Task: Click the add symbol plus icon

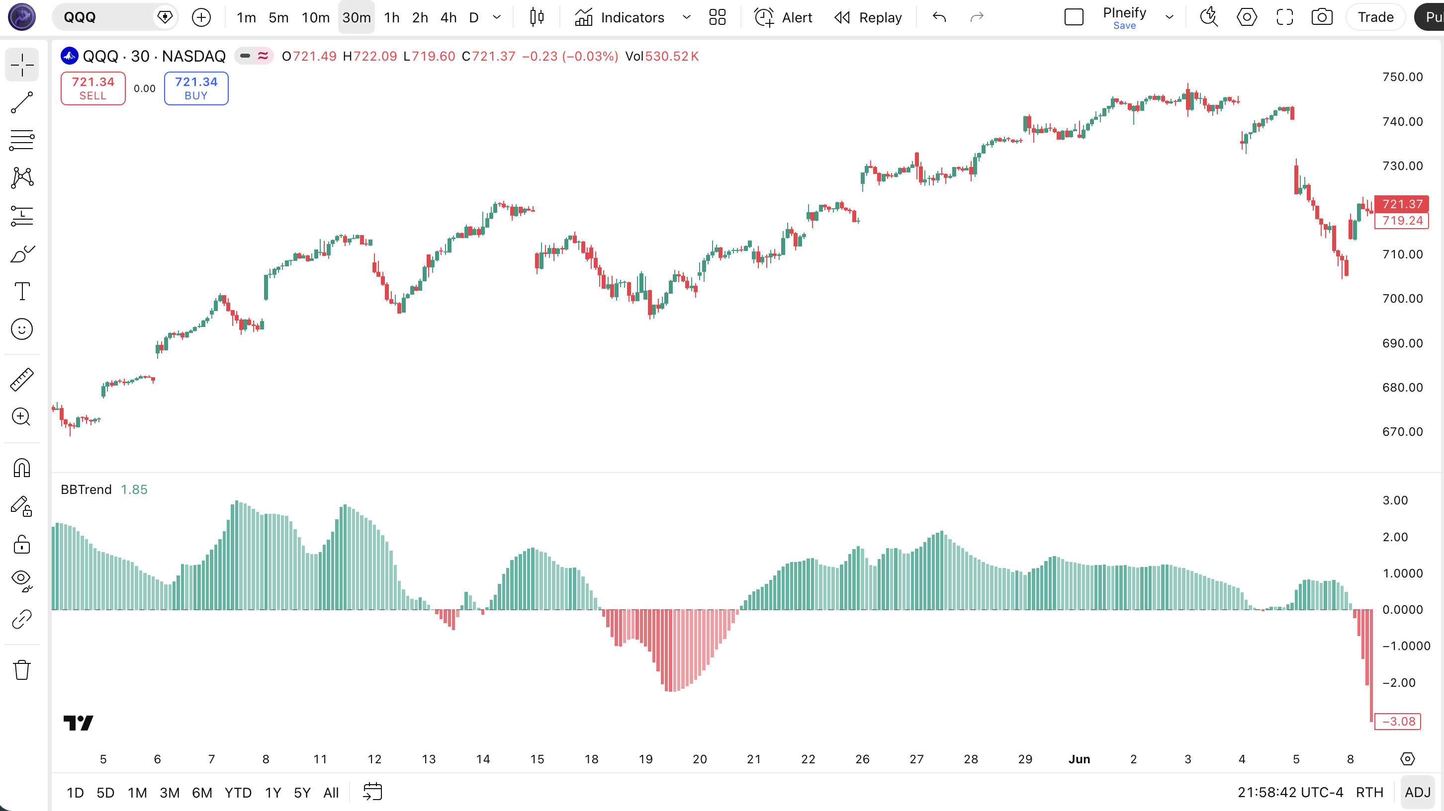Action: point(201,17)
